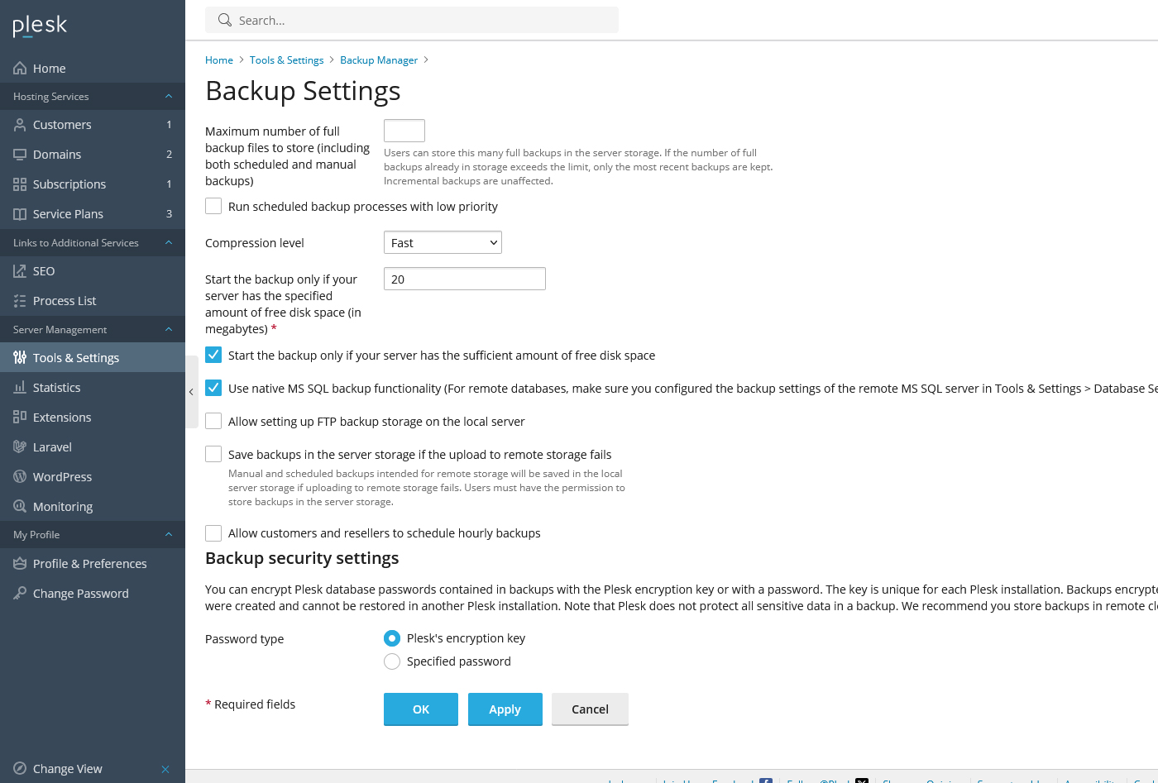Open the SEO tool
Viewport: 1158px width, 783px height.
41,270
